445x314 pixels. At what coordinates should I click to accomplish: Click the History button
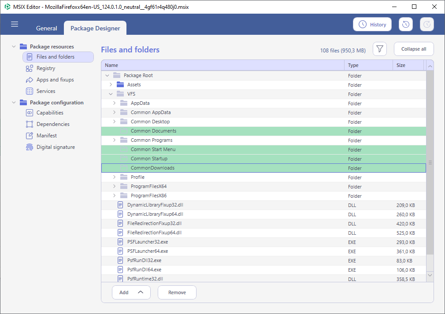click(372, 24)
